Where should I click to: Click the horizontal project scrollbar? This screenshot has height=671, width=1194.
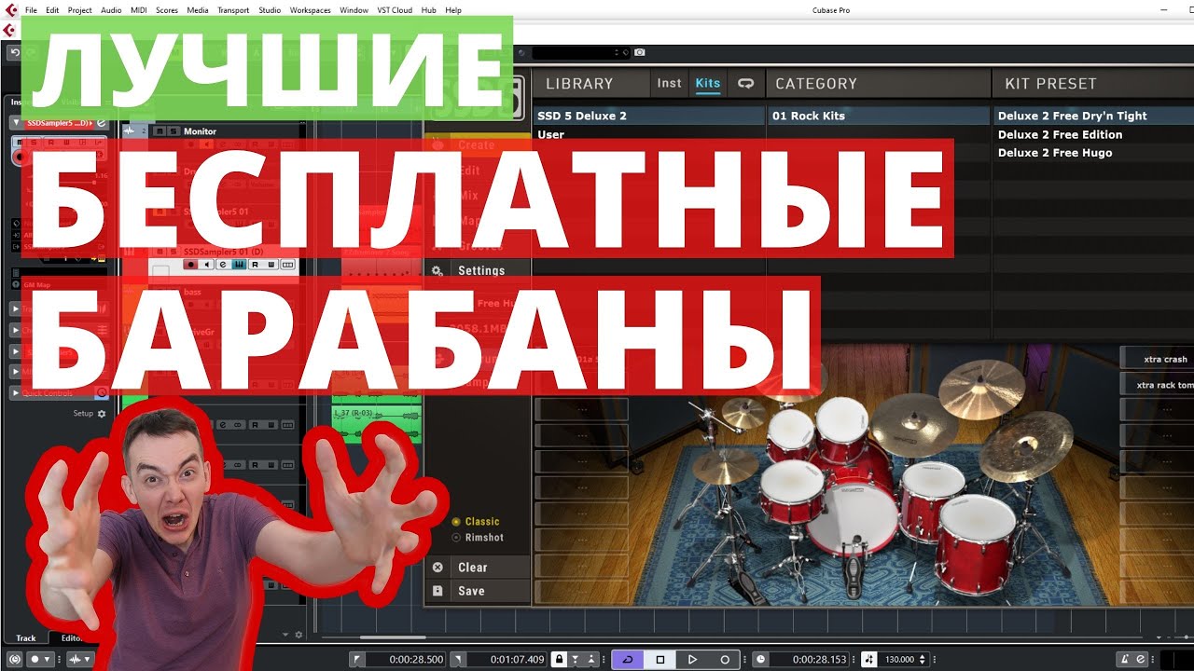click(392, 637)
